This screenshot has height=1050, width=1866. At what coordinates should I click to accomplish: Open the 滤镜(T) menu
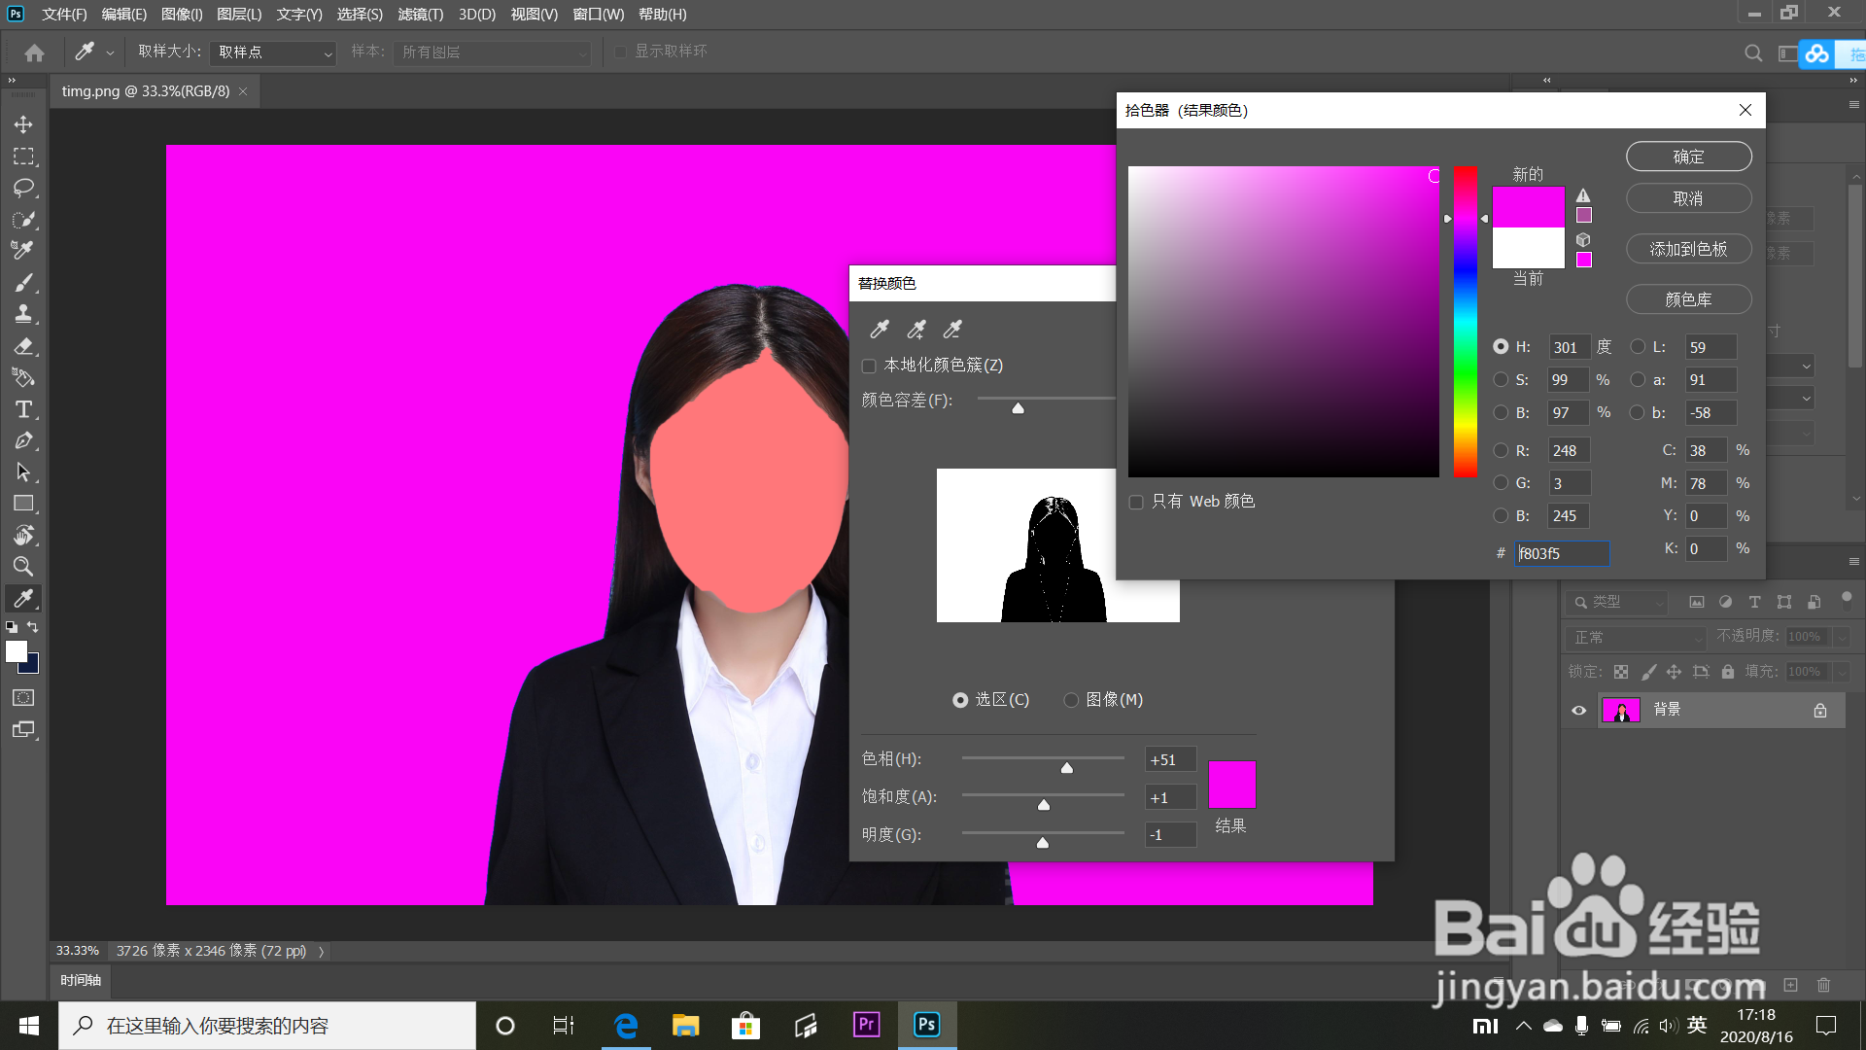[x=420, y=15]
